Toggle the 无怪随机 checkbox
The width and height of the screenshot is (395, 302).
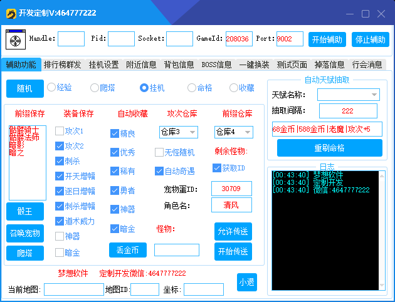(159, 152)
